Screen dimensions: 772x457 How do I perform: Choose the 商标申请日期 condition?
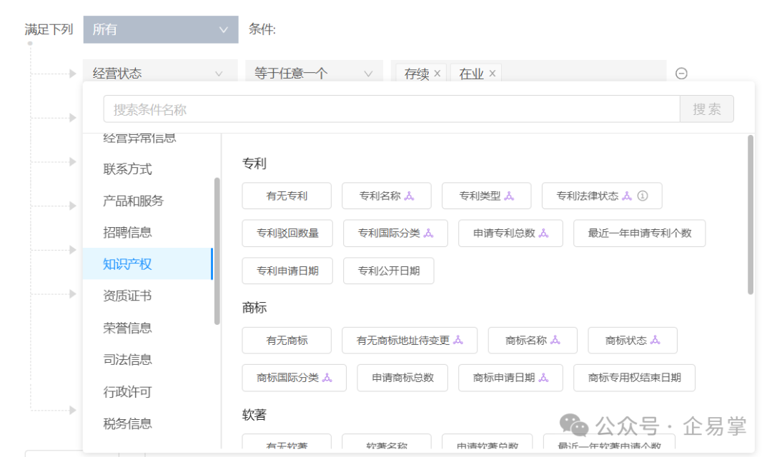pos(510,378)
